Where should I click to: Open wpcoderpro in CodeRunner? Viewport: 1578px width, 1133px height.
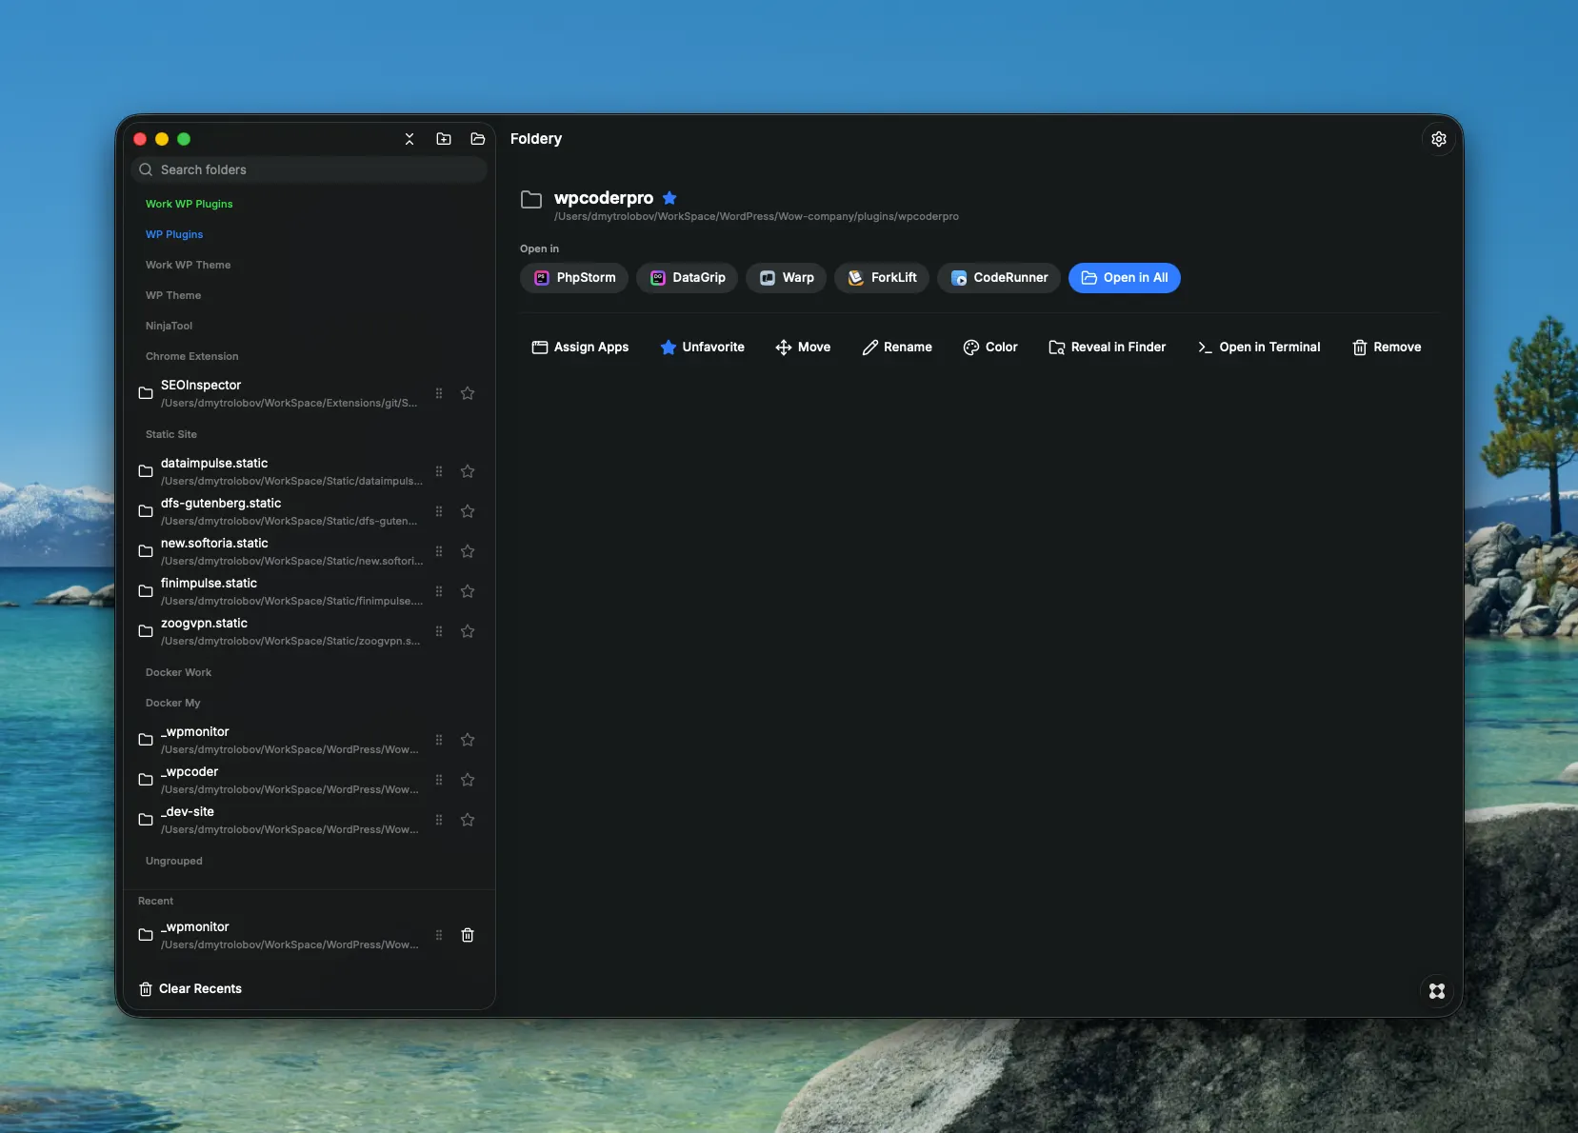(999, 278)
